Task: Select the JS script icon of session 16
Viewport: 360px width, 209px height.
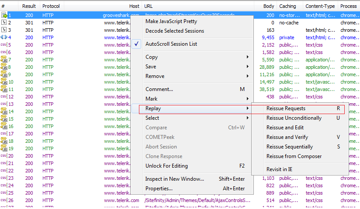Action: coord(4,126)
